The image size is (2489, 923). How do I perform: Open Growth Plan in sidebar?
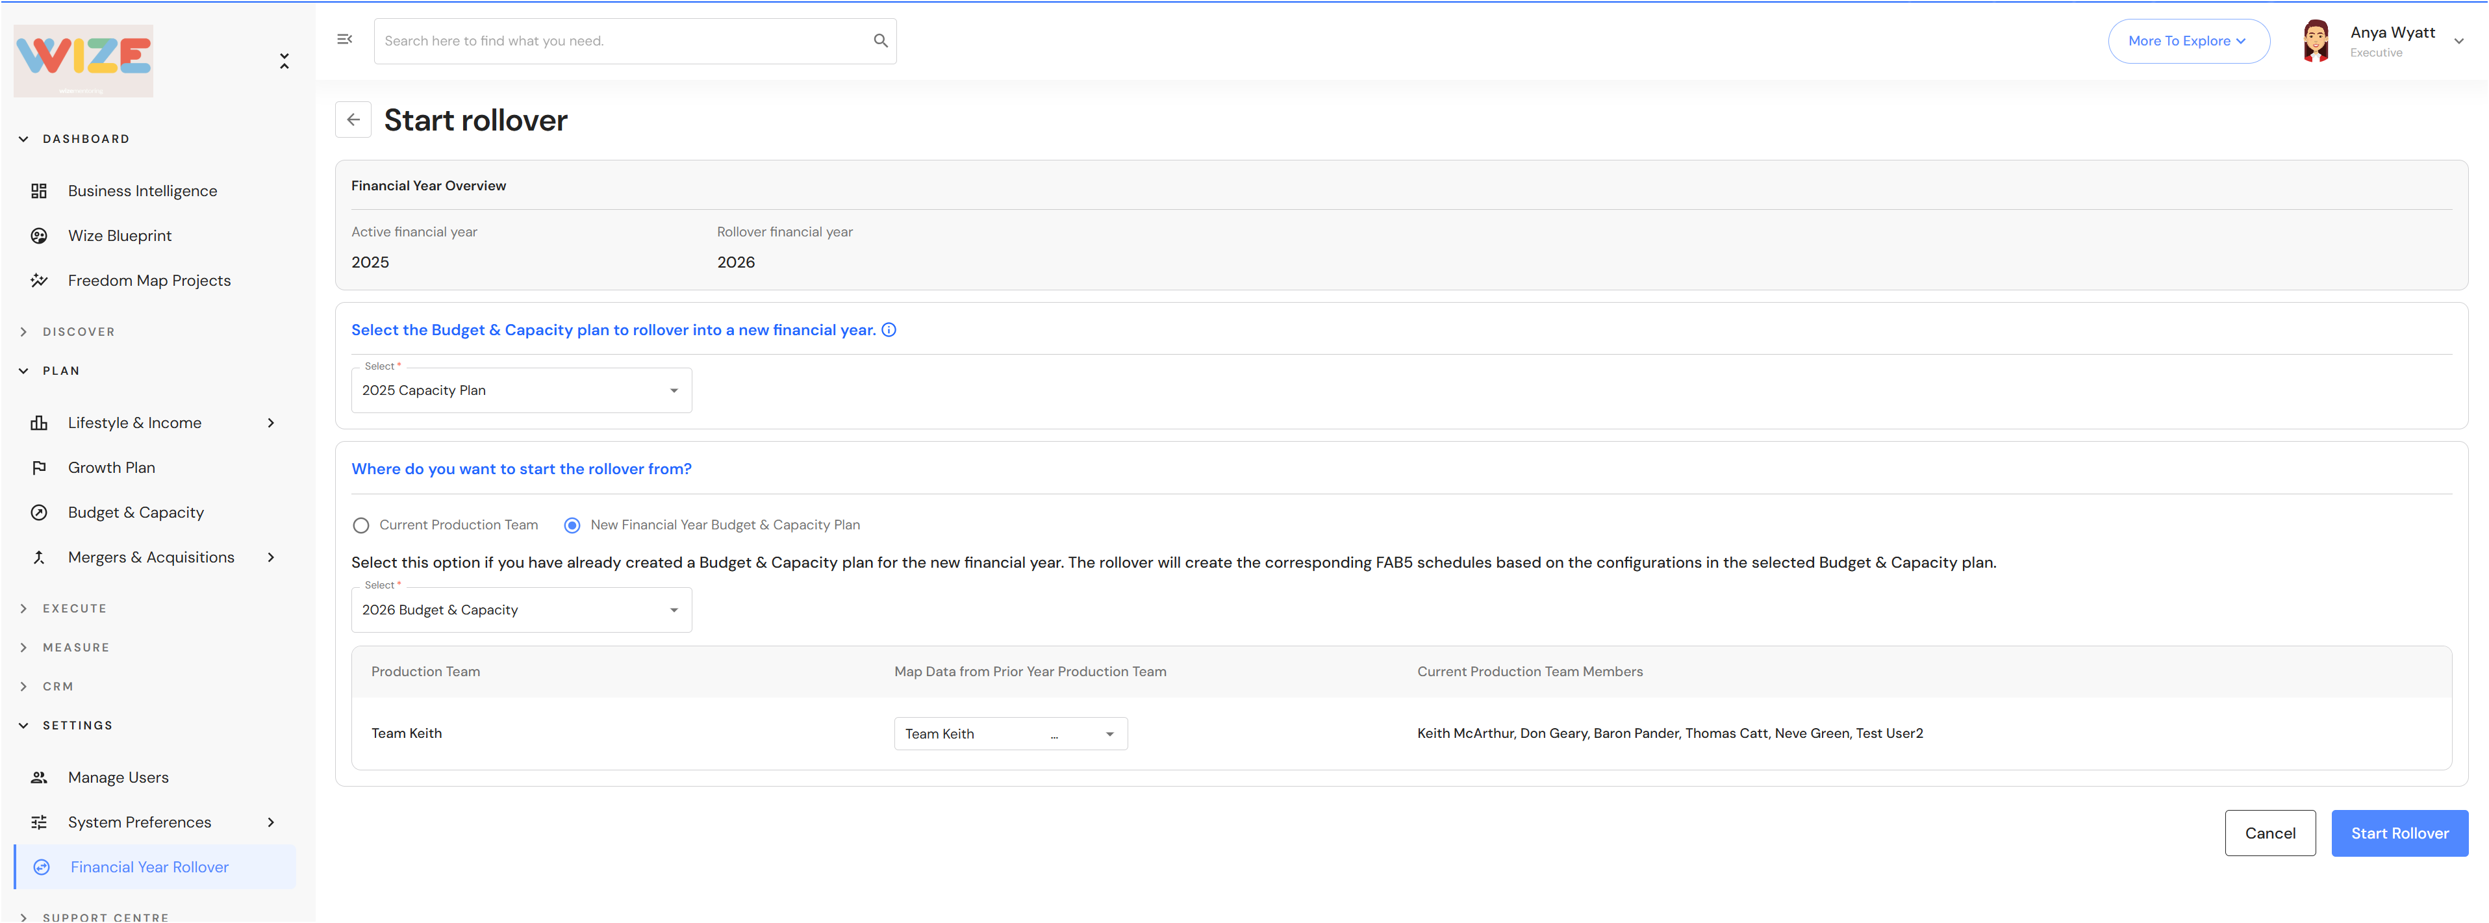tap(111, 468)
